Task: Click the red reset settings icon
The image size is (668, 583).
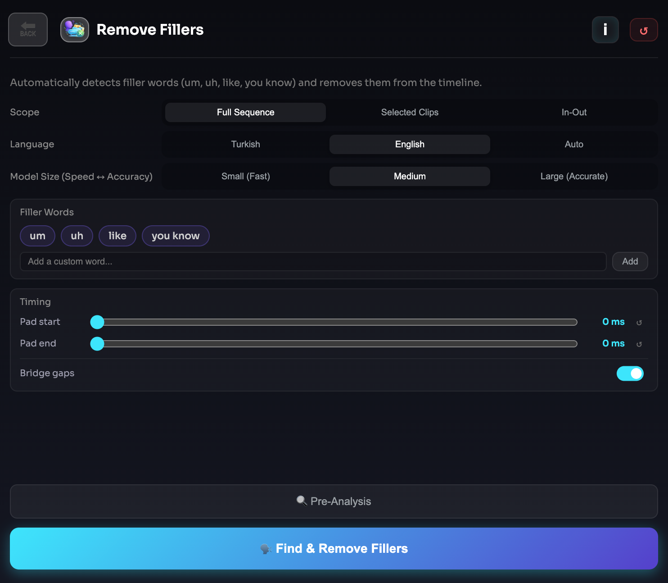Action: pyautogui.click(x=643, y=30)
